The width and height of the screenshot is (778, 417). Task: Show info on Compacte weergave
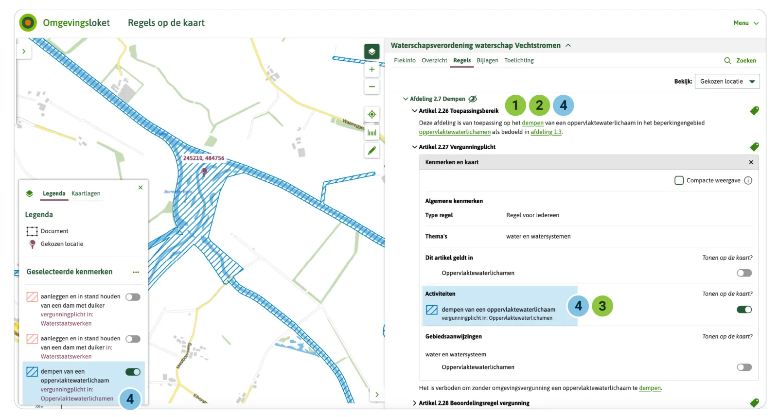click(748, 180)
